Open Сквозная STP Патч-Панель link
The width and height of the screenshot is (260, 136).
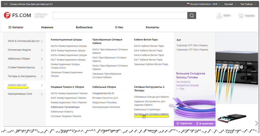192,46
